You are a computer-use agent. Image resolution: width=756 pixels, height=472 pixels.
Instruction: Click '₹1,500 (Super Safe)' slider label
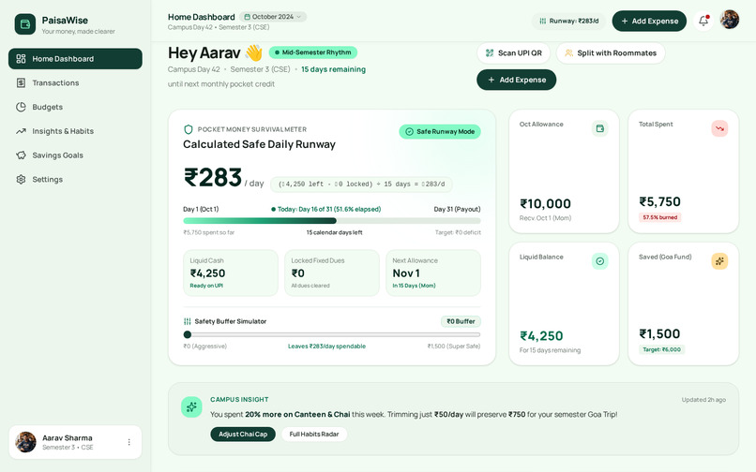click(x=454, y=347)
